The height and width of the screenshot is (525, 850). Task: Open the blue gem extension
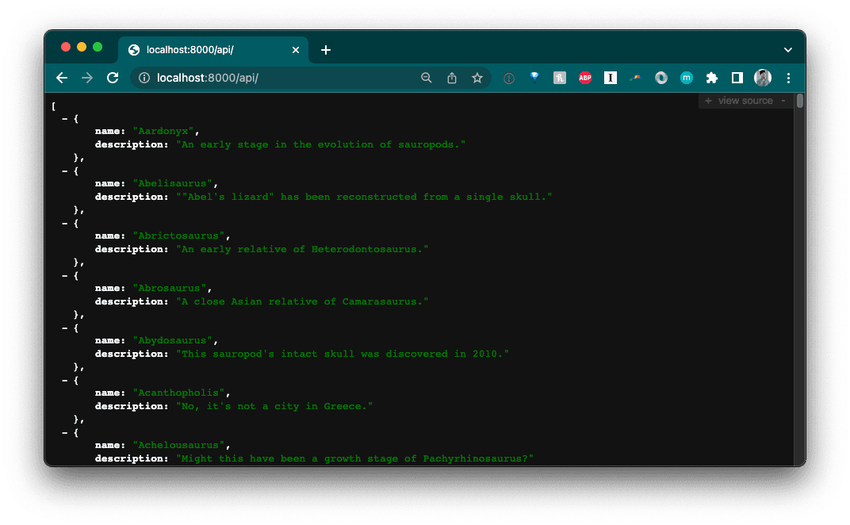(x=534, y=78)
